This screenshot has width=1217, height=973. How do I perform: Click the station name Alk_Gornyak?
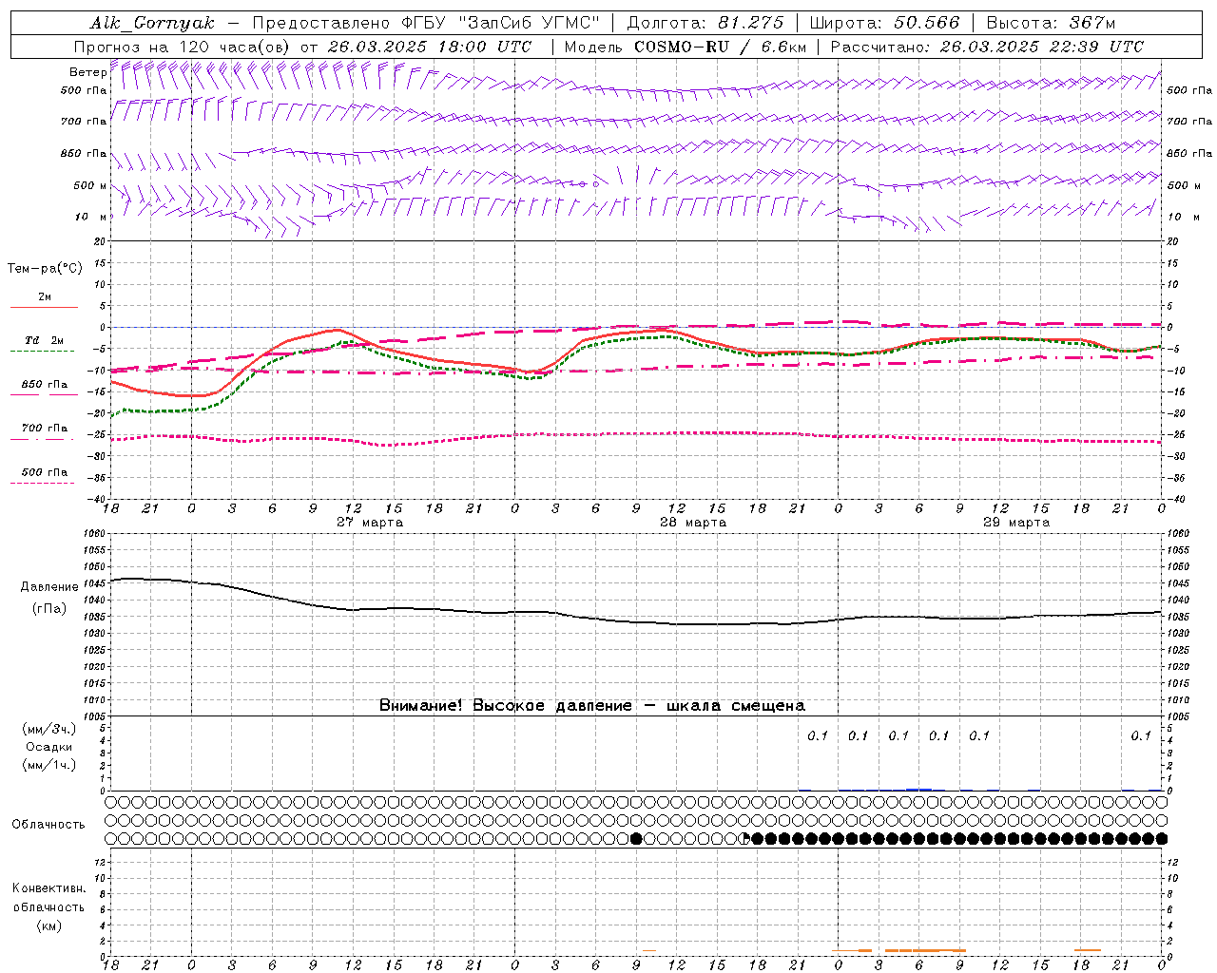(x=152, y=23)
